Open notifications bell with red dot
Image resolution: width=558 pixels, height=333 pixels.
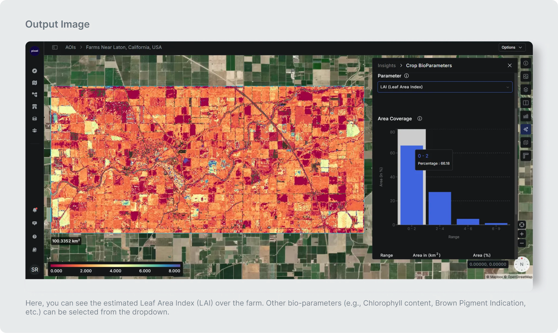(x=35, y=210)
